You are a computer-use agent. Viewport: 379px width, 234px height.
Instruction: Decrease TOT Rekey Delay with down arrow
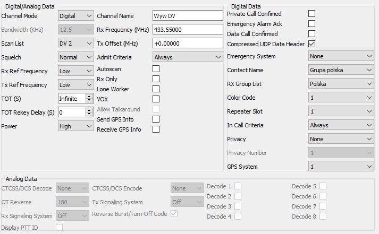[x=89, y=114]
